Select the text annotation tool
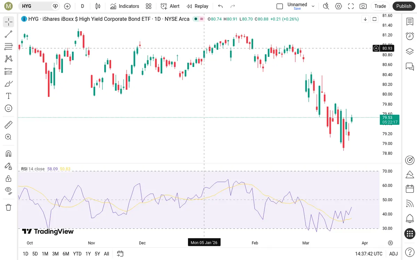The height and width of the screenshot is (260, 417). click(x=9, y=96)
